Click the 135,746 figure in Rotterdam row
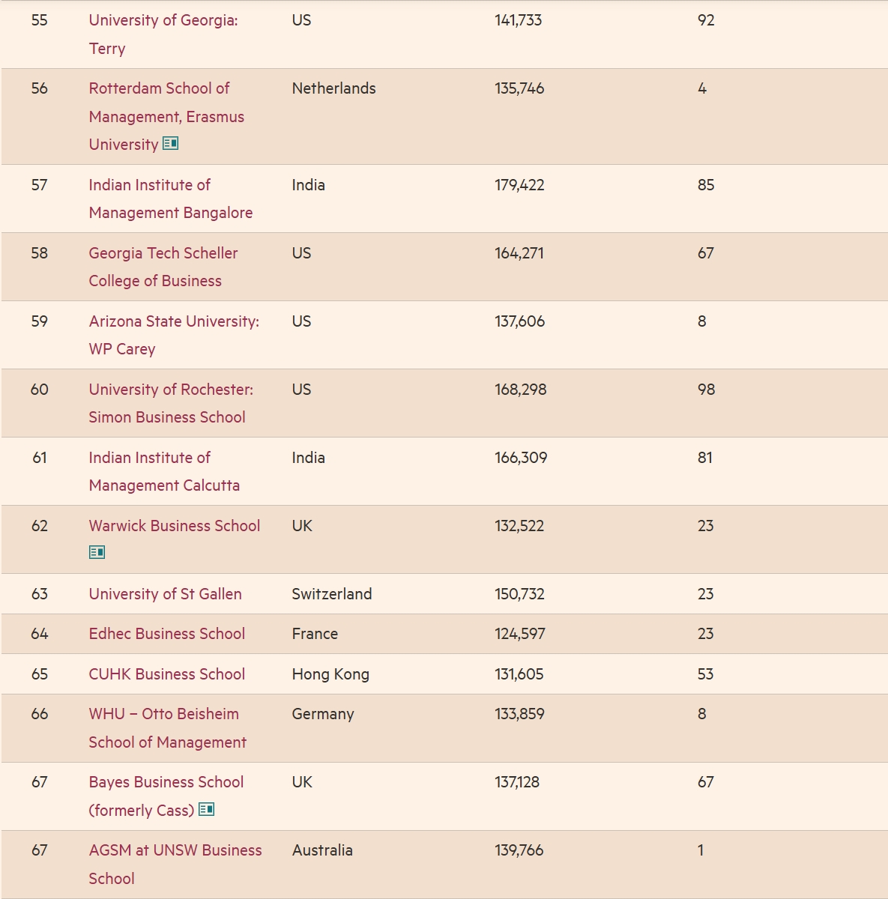888x899 pixels. click(x=519, y=88)
